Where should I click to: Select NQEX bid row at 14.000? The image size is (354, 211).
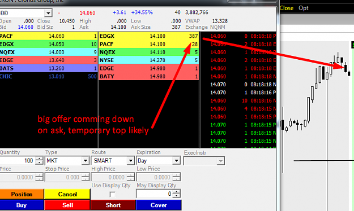point(49,52)
